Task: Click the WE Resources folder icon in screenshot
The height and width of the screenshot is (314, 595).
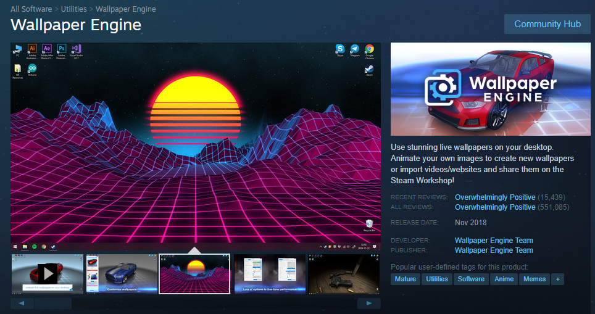Action: click(17, 71)
